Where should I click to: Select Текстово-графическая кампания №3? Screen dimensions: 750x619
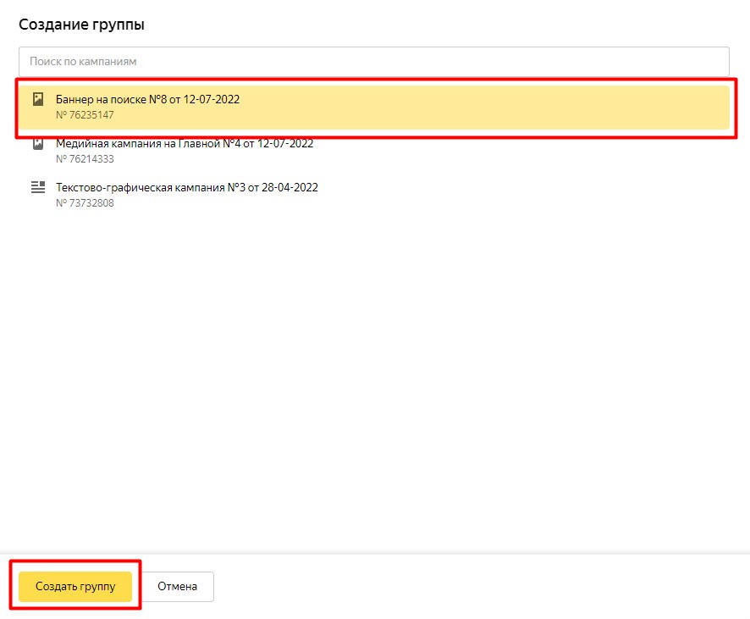373,195
